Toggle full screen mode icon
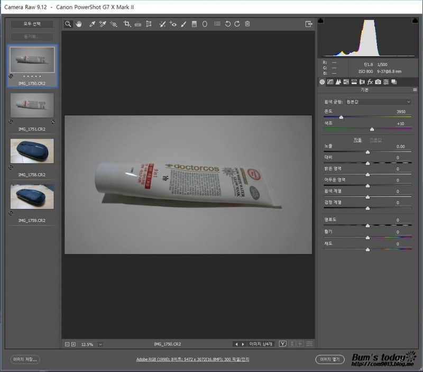The width and height of the screenshot is (423, 372). pyautogui.click(x=309, y=24)
